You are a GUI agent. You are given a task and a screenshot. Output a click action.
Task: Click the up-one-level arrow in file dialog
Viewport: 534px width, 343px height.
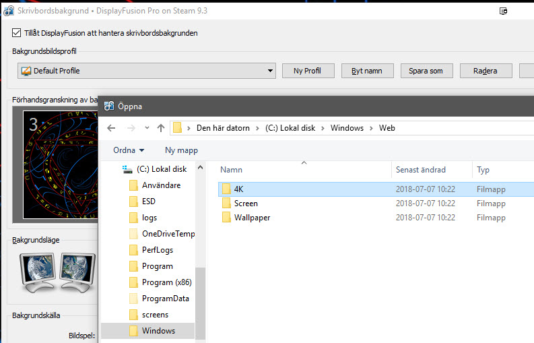(161, 128)
